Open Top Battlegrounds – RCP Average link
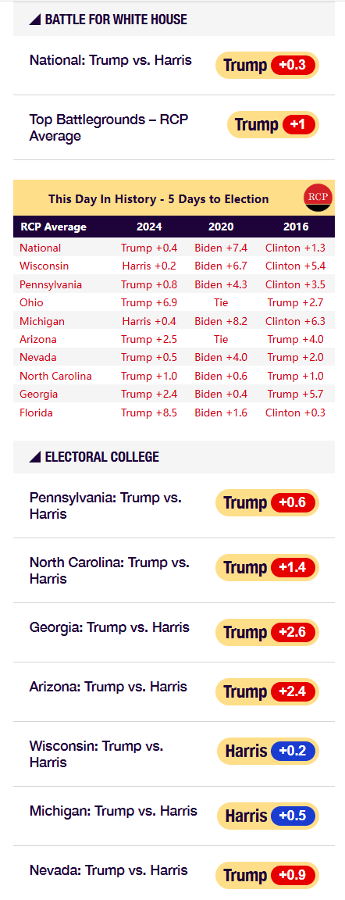The height and width of the screenshot is (900, 345). coord(109,127)
